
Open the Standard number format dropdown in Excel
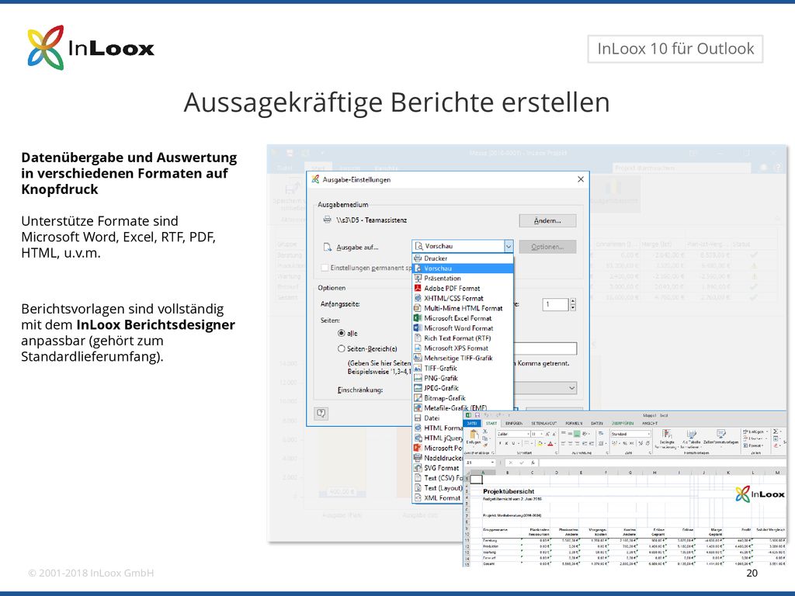click(648, 435)
